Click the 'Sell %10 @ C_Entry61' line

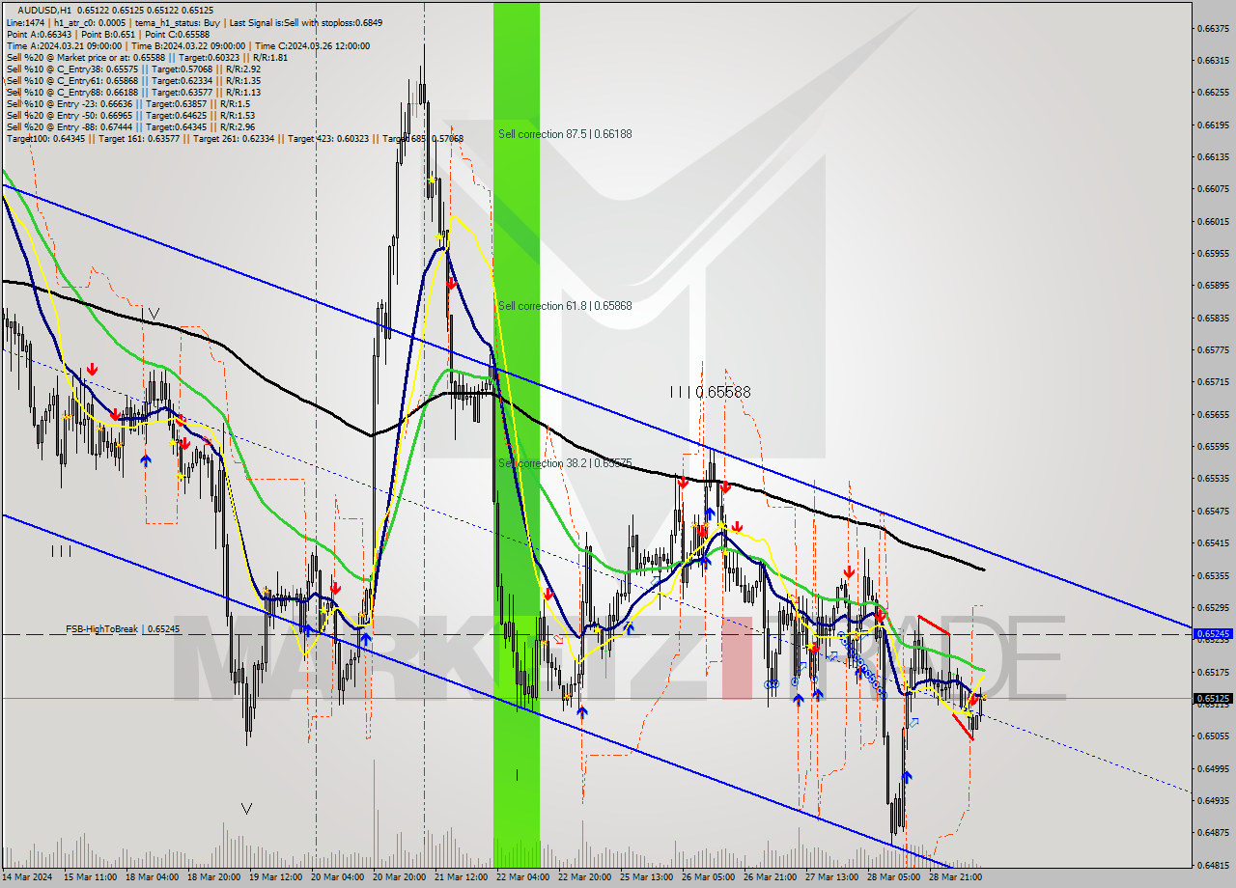(x=133, y=80)
